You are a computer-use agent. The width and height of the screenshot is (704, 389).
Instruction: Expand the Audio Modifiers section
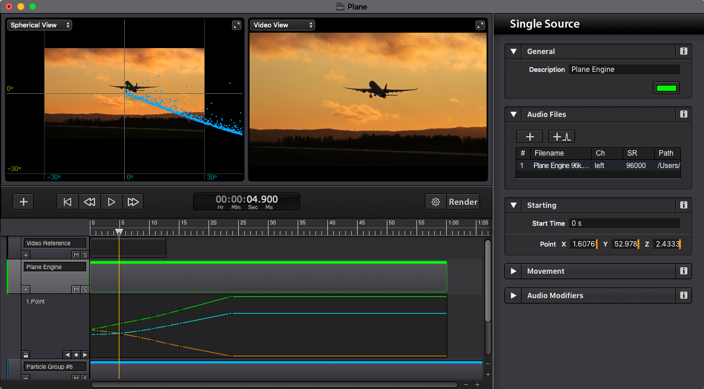513,296
